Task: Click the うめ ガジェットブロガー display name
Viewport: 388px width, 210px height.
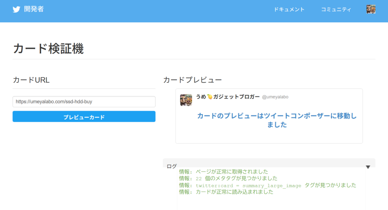Action: tap(228, 97)
